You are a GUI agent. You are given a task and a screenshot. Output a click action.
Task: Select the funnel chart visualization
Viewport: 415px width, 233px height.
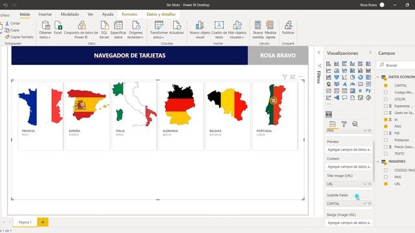pos(337,78)
